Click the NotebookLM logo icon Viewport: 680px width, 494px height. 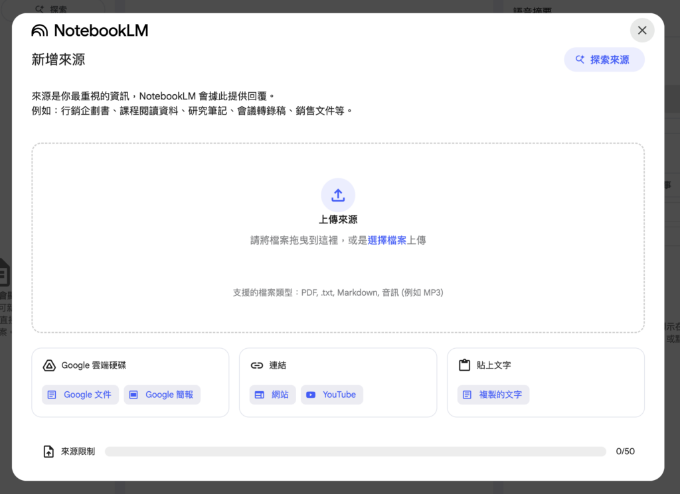coord(40,31)
